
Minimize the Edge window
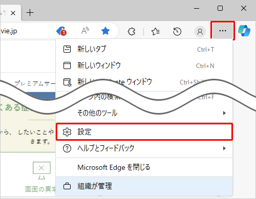[x=197, y=8]
